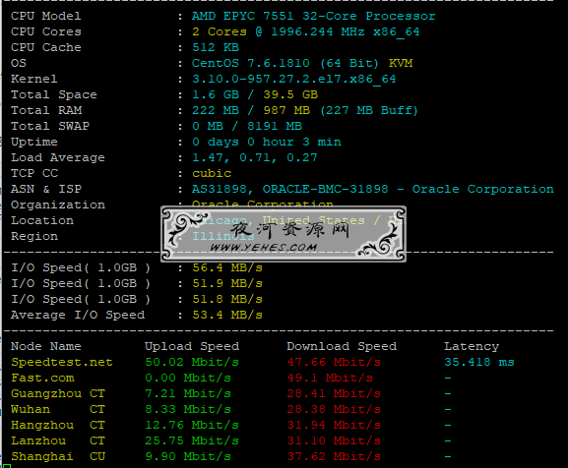The width and height of the screenshot is (568, 468).
Task: Click the Fast.com node name
Action: [x=42, y=378]
